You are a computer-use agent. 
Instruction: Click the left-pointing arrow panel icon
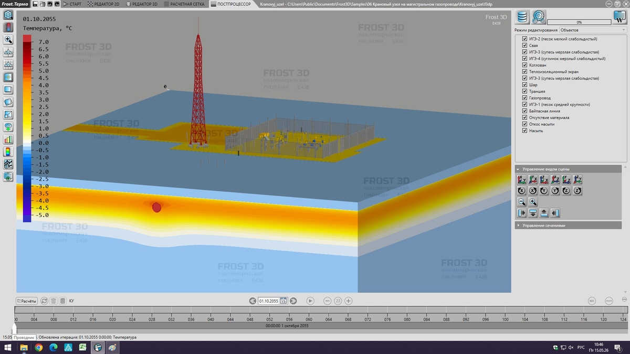point(555,213)
